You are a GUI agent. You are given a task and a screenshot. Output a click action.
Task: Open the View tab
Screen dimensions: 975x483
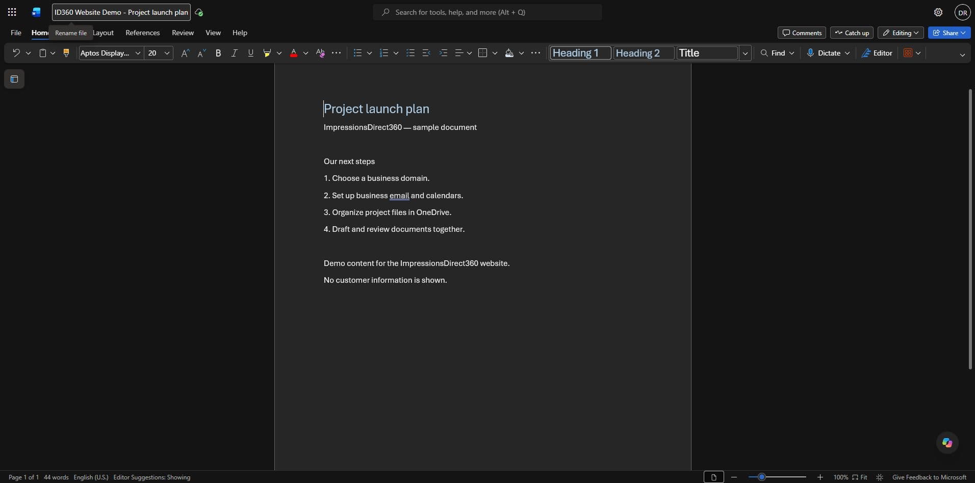[x=213, y=33]
